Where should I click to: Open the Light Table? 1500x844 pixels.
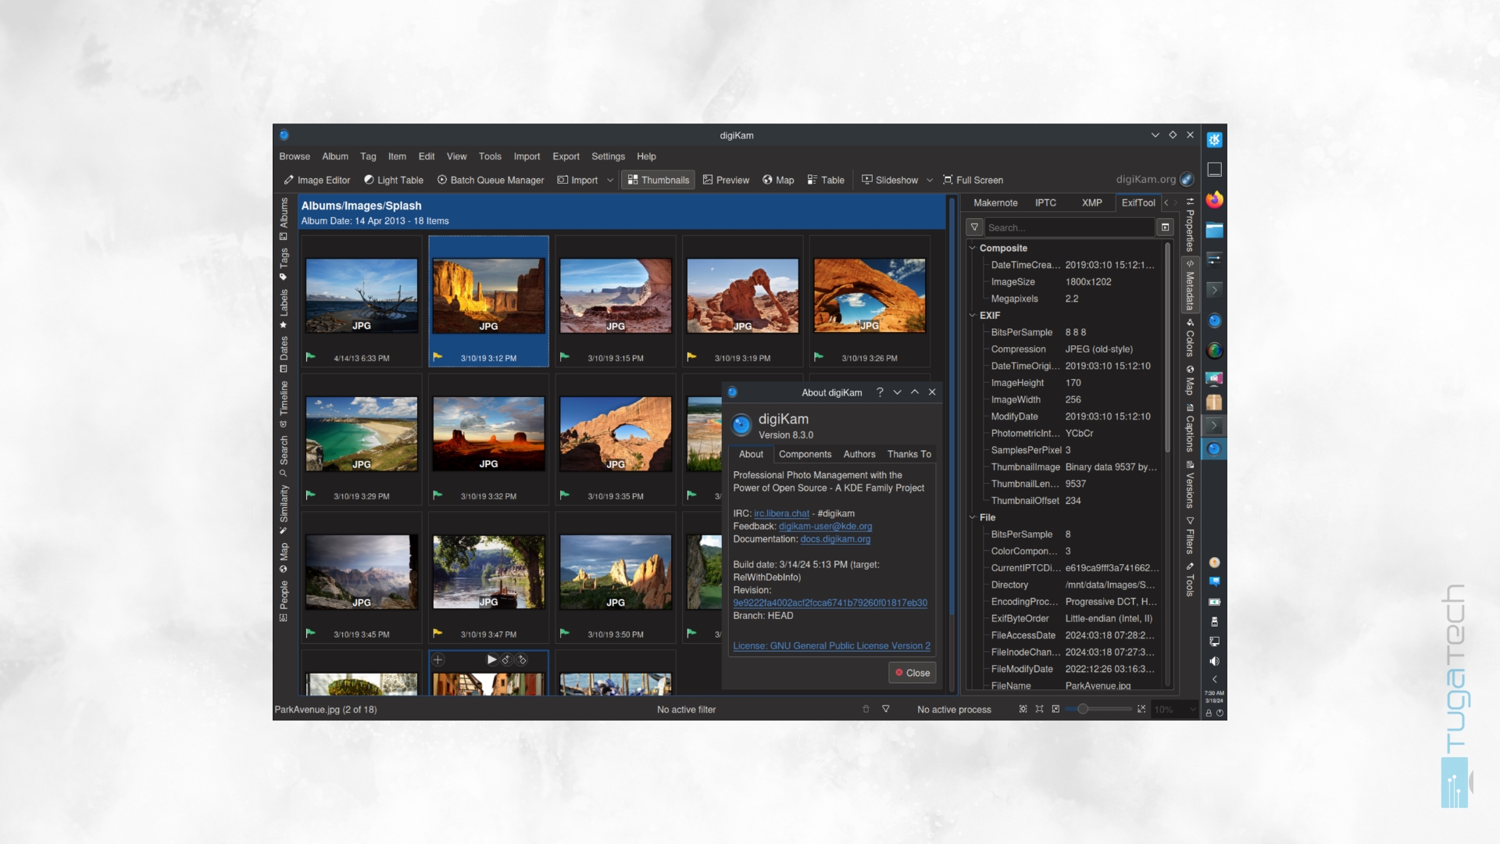(x=393, y=180)
